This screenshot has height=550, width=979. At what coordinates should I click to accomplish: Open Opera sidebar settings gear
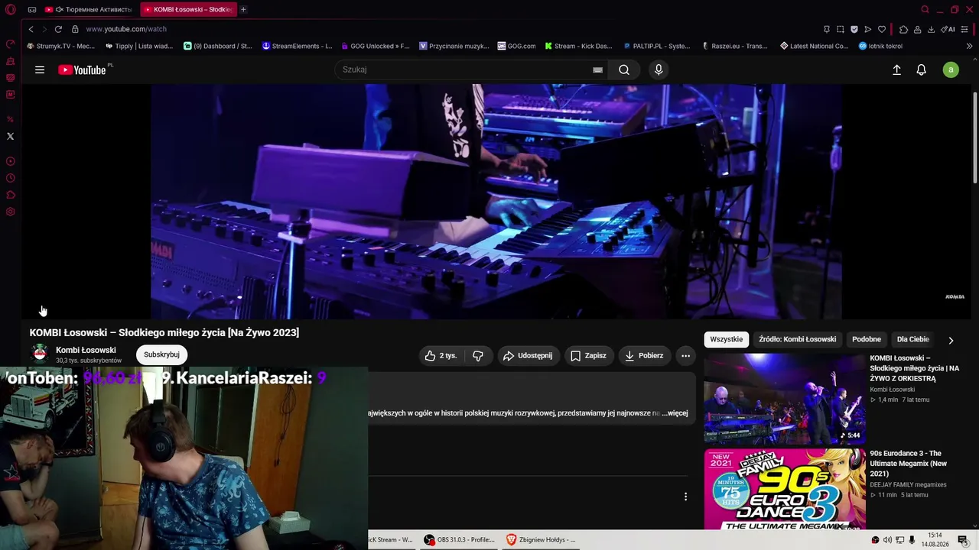(11, 212)
